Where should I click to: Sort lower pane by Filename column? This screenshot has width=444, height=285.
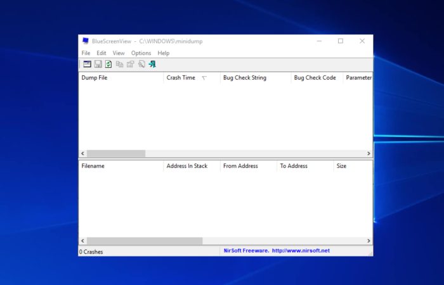(121, 166)
